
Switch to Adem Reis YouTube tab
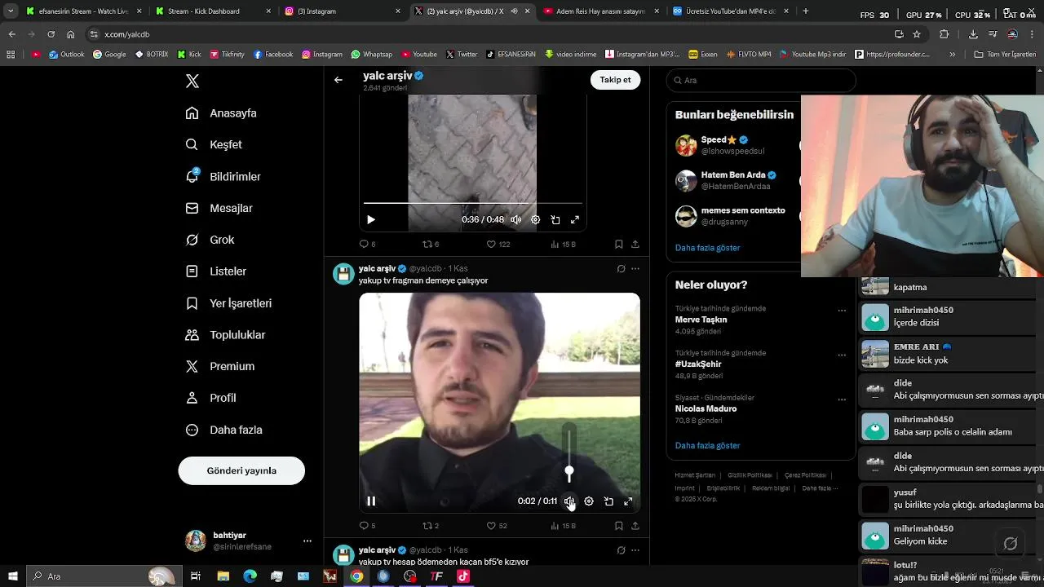pyautogui.click(x=599, y=11)
